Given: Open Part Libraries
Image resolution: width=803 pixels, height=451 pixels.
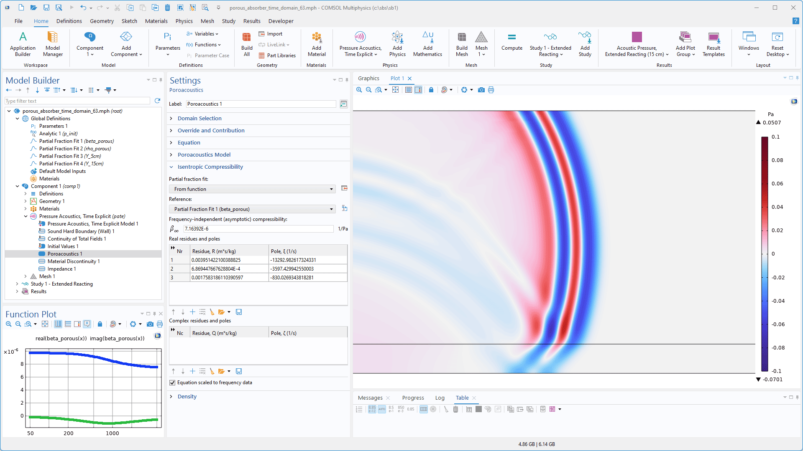Looking at the screenshot, I should click(x=277, y=56).
